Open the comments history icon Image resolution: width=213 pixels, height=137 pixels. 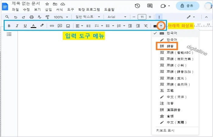point(150,6)
